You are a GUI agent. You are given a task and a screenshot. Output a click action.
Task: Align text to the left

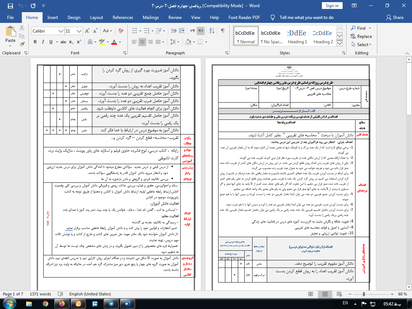134,42
